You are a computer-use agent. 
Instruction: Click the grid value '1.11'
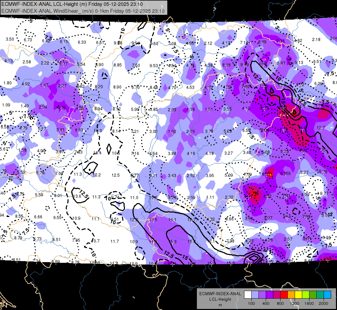coord(210,197)
